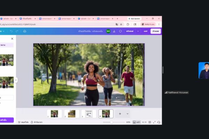
Task: Toggle the Pages view button
Action: pyautogui.click(x=137, y=122)
